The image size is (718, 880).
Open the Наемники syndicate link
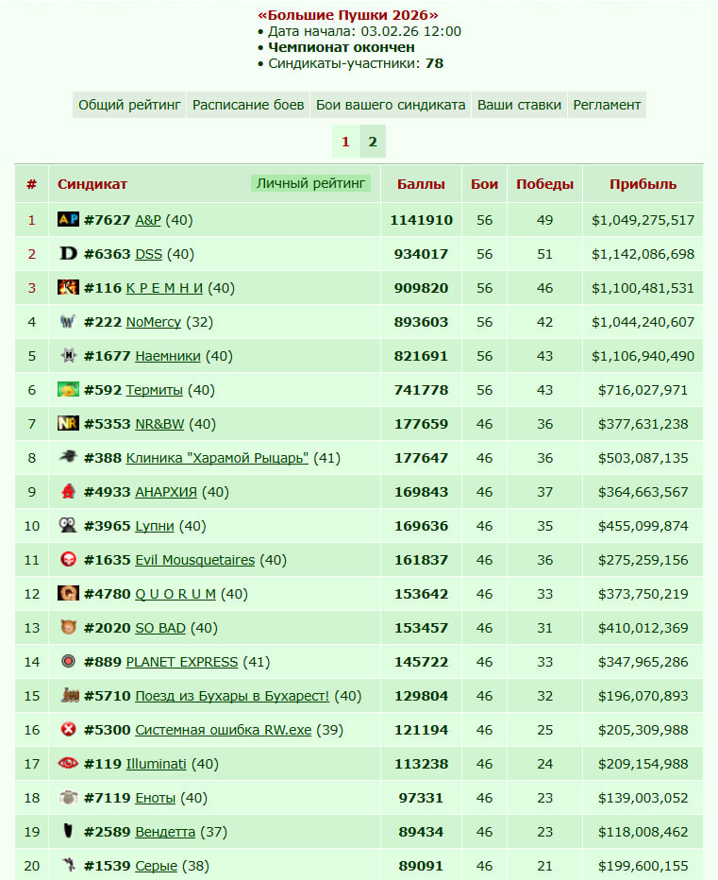tap(168, 356)
